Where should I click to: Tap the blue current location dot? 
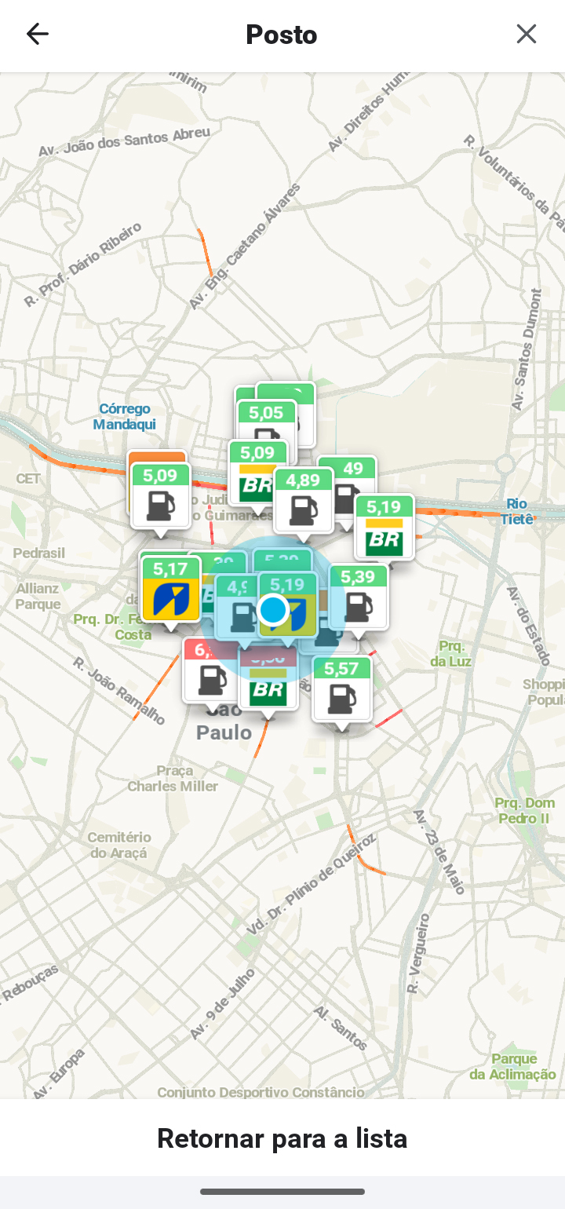tap(273, 609)
